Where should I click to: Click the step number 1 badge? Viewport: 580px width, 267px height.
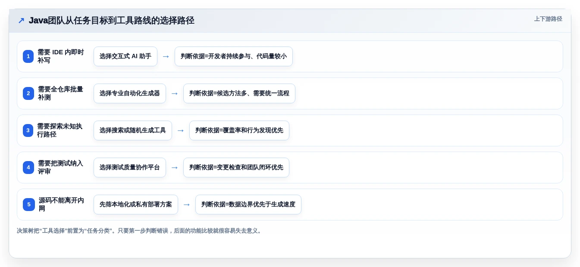(x=28, y=56)
